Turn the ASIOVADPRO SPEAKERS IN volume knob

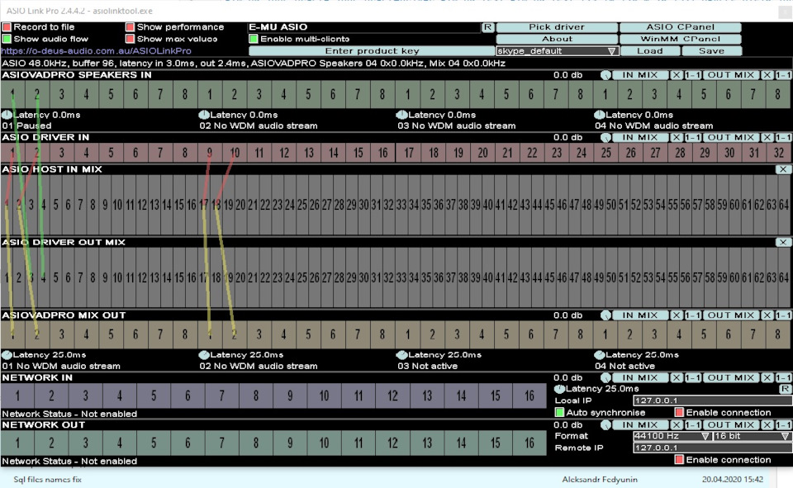pyautogui.click(x=605, y=75)
